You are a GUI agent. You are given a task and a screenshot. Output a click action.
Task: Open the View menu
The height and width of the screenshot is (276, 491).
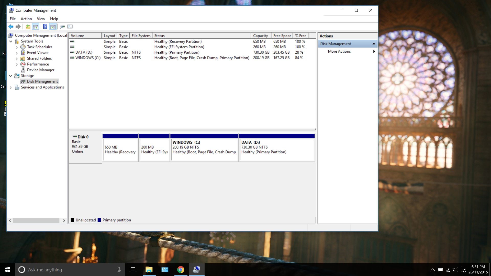coord(41,19)
